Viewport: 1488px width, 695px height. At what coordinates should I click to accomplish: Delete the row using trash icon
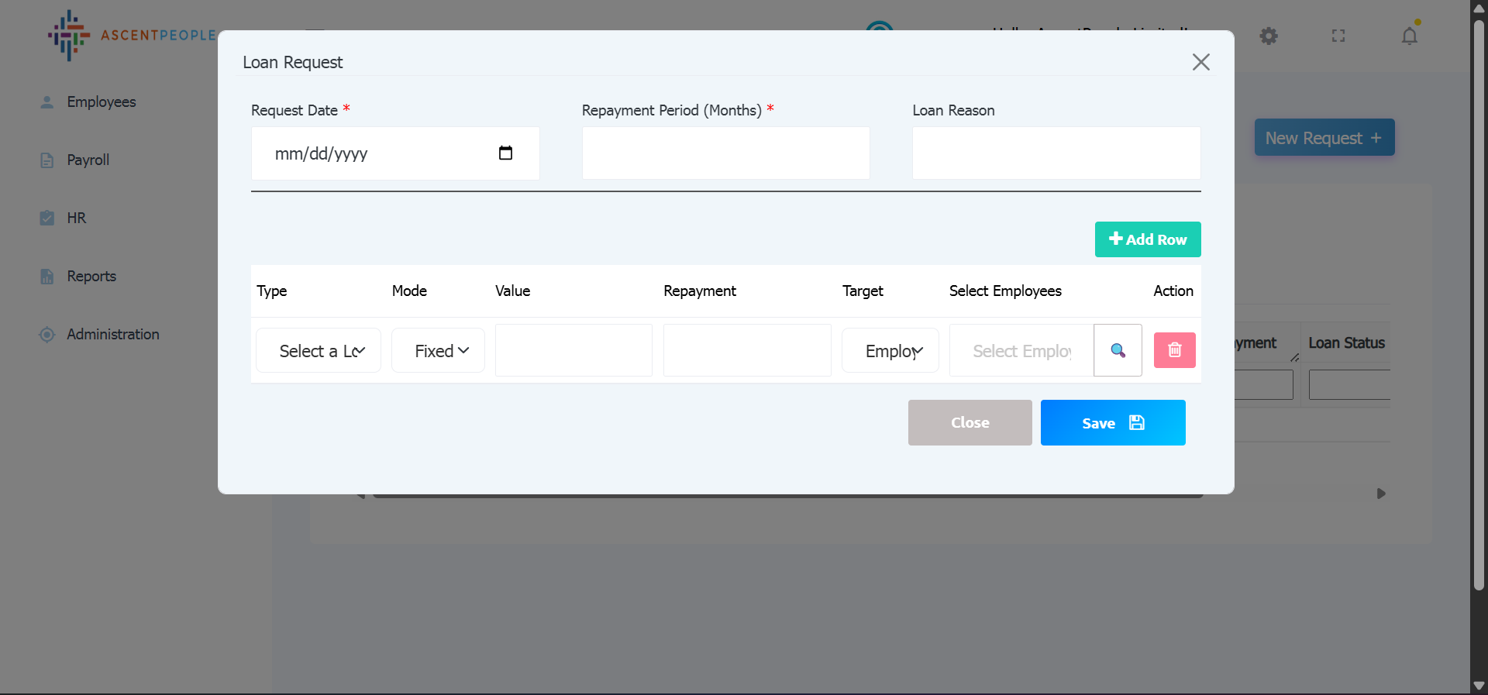[x=1174, y=350]
